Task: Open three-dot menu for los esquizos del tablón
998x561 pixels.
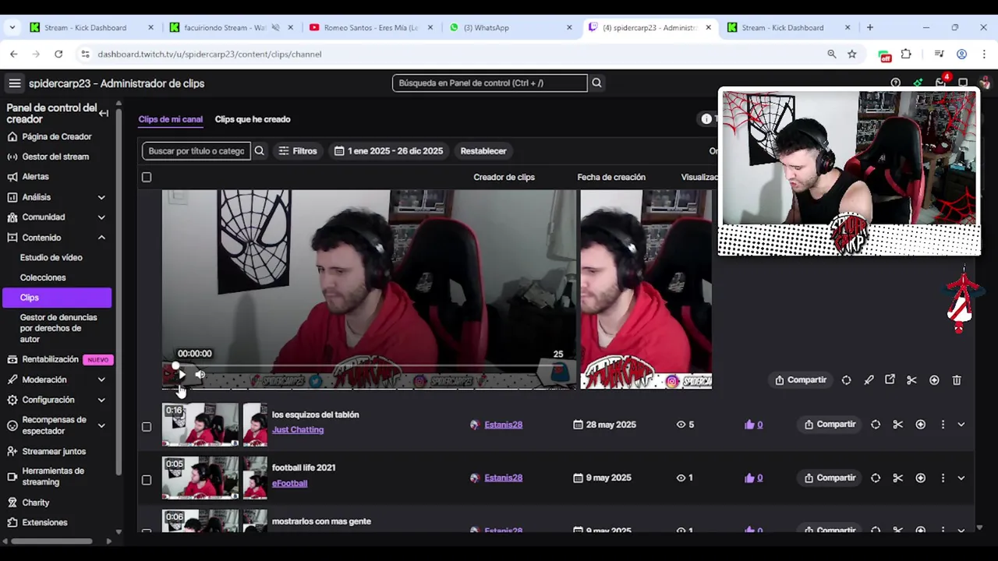Action: [943, 425]
